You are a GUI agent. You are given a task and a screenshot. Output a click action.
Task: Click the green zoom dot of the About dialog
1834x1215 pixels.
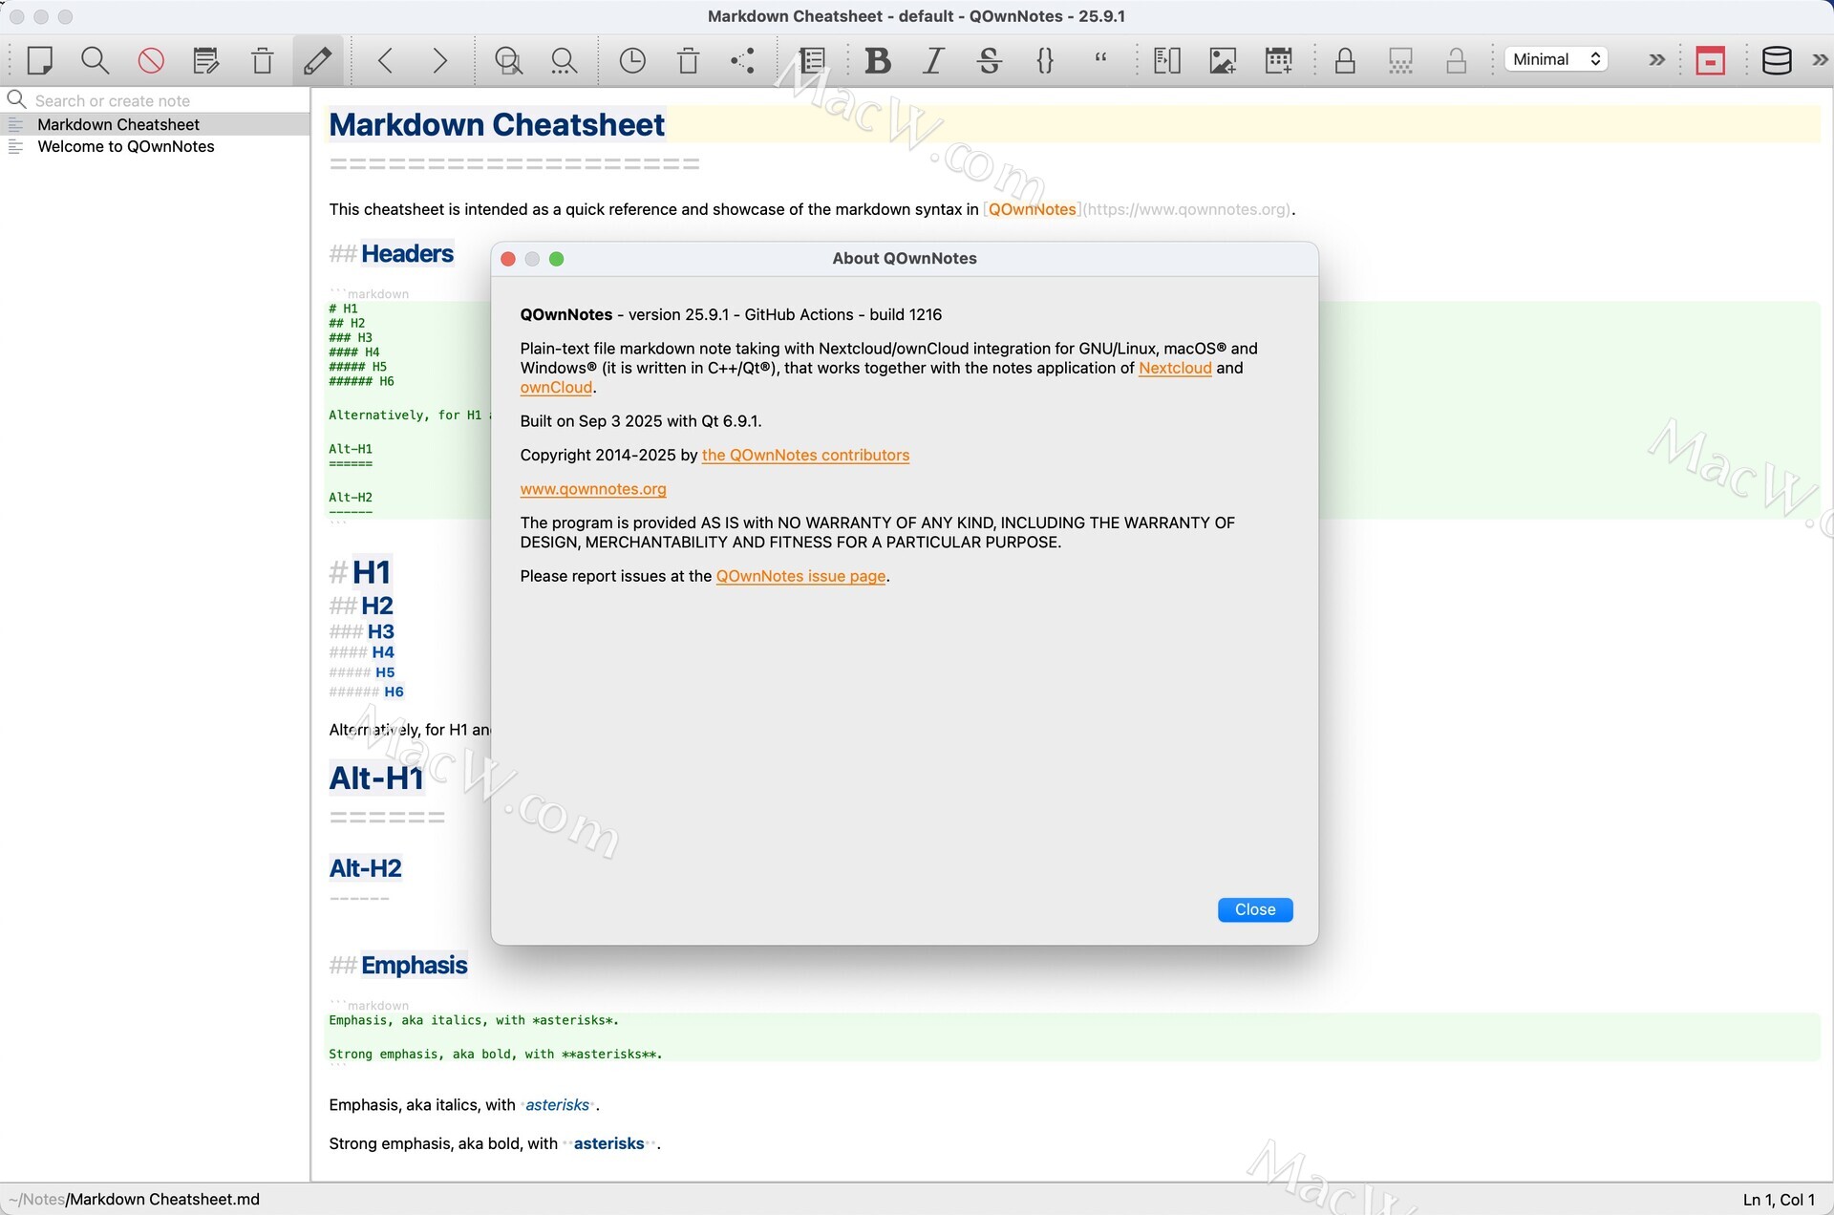point(557,259)
